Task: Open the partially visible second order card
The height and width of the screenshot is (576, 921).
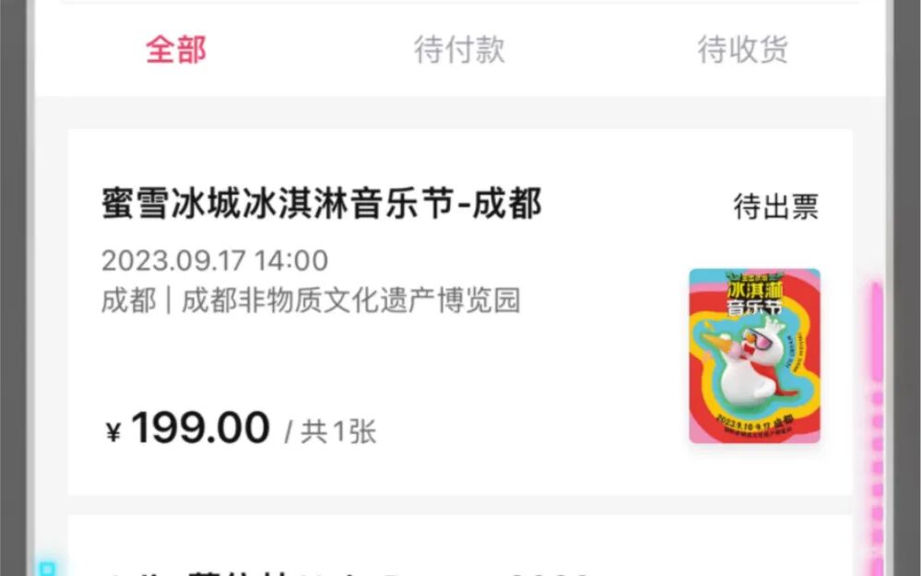Action: click(x=460, y=547)
